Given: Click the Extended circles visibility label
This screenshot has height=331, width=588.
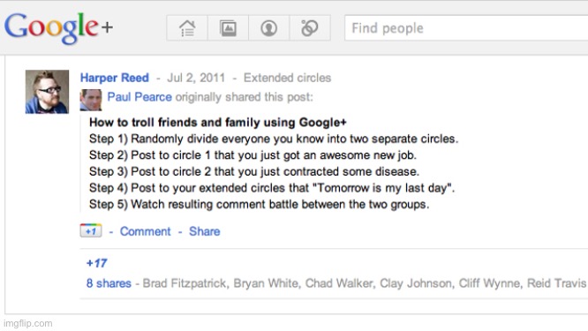Looking at the screenshot, I should pyautogui.click(x=287, y=78).
